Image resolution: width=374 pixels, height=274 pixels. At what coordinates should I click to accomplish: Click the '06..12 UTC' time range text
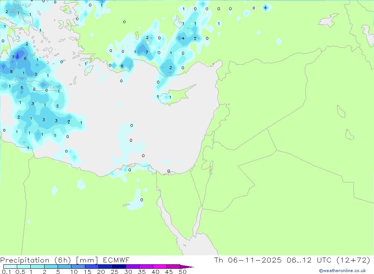click(309, 260)
